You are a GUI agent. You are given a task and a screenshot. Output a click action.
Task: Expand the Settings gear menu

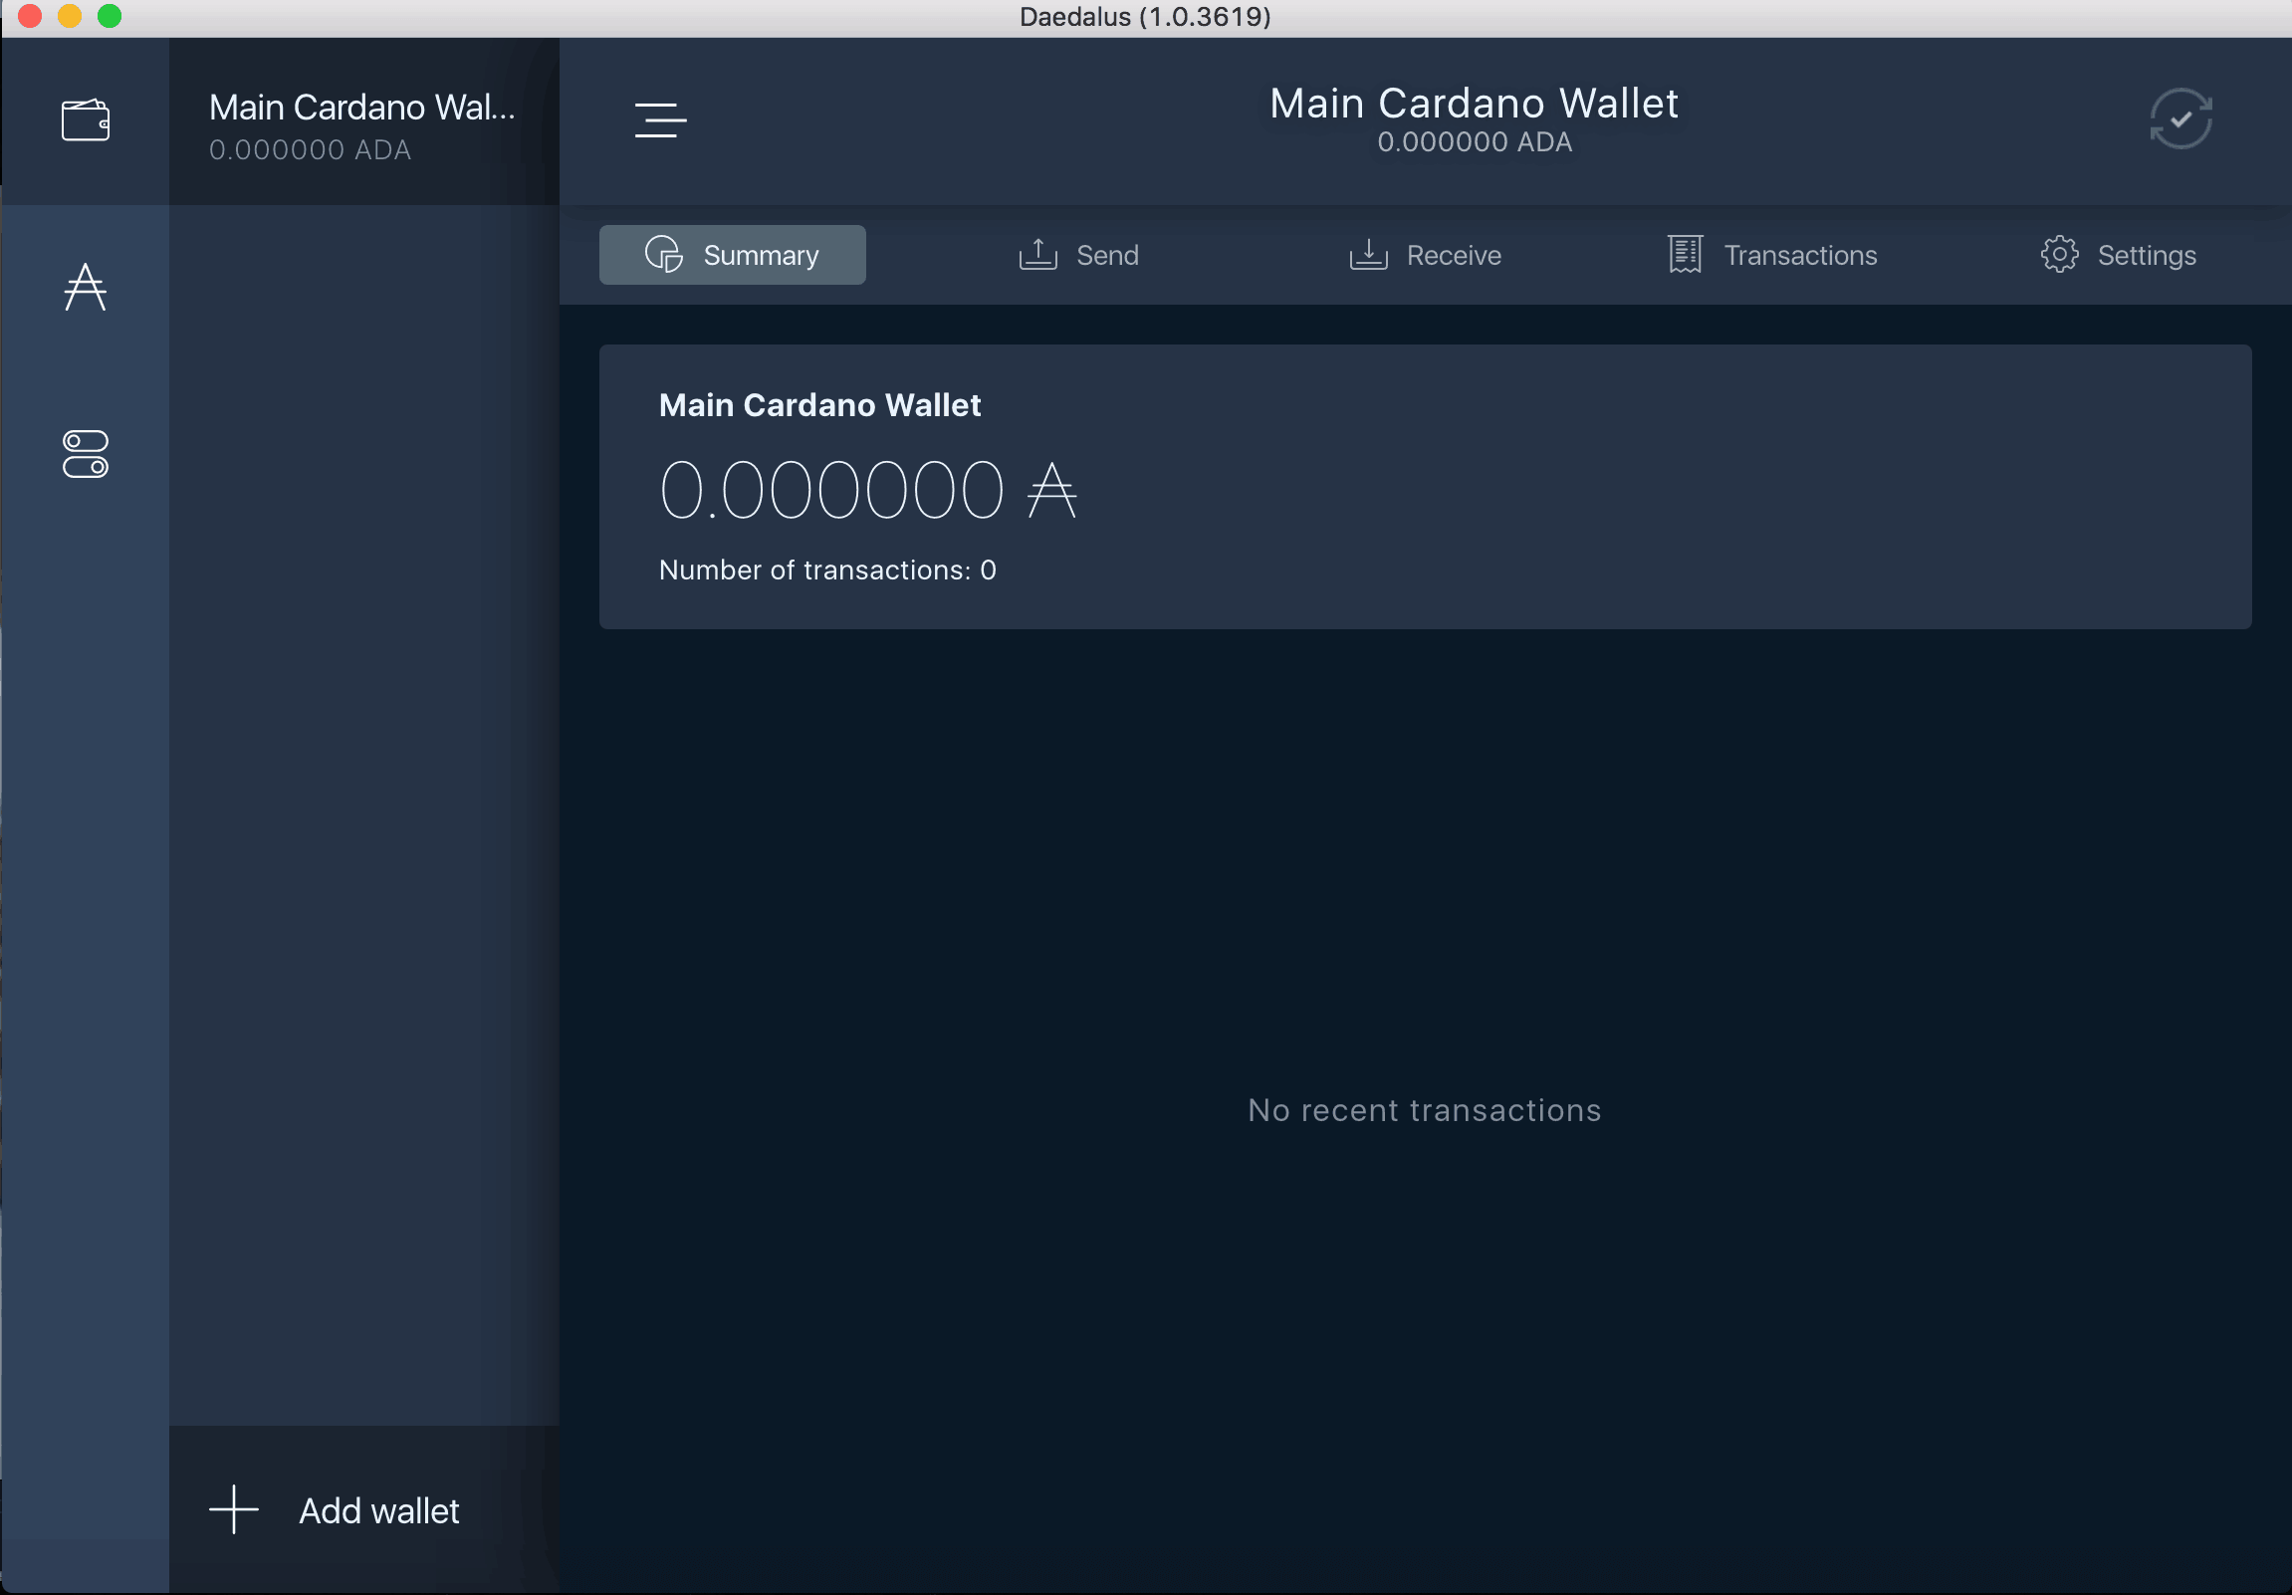(x=2060, y=254)
